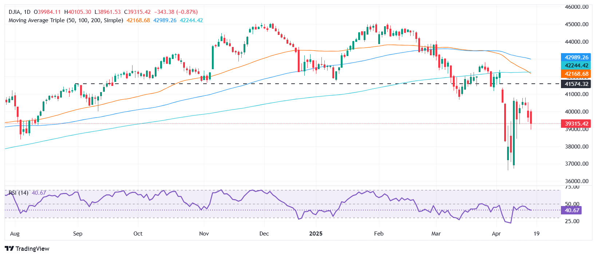
Task: Click the blue 42989.26 price axis tag
Action: coord(576,58)
